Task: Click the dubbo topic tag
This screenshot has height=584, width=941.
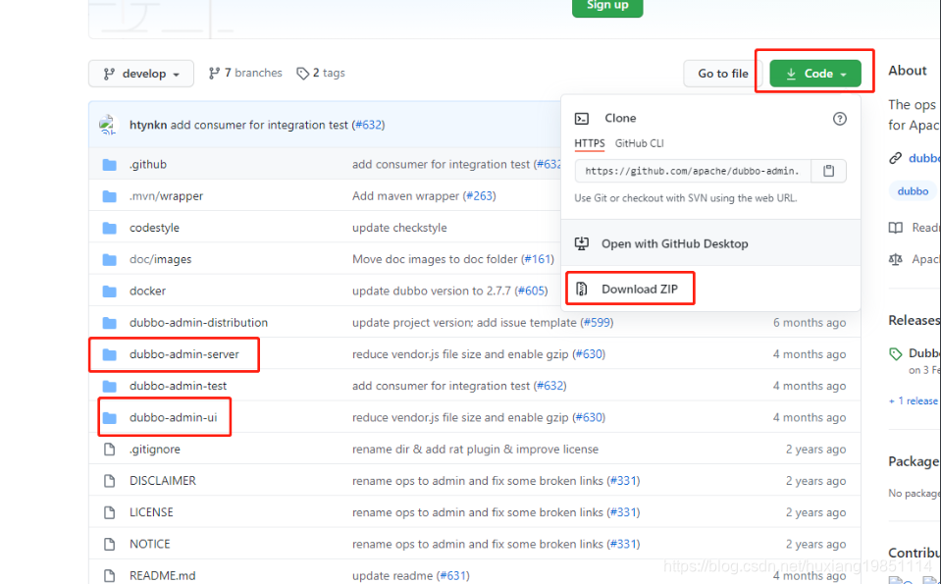Action: [x=913, y=190]
